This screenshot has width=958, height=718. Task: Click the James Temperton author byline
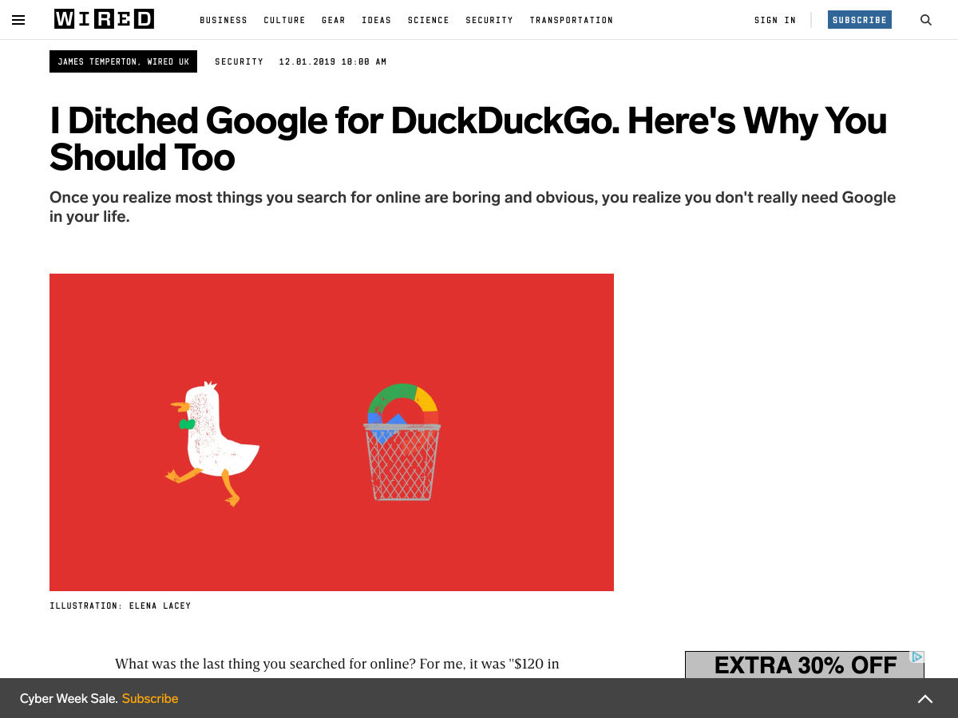point(123,61)
